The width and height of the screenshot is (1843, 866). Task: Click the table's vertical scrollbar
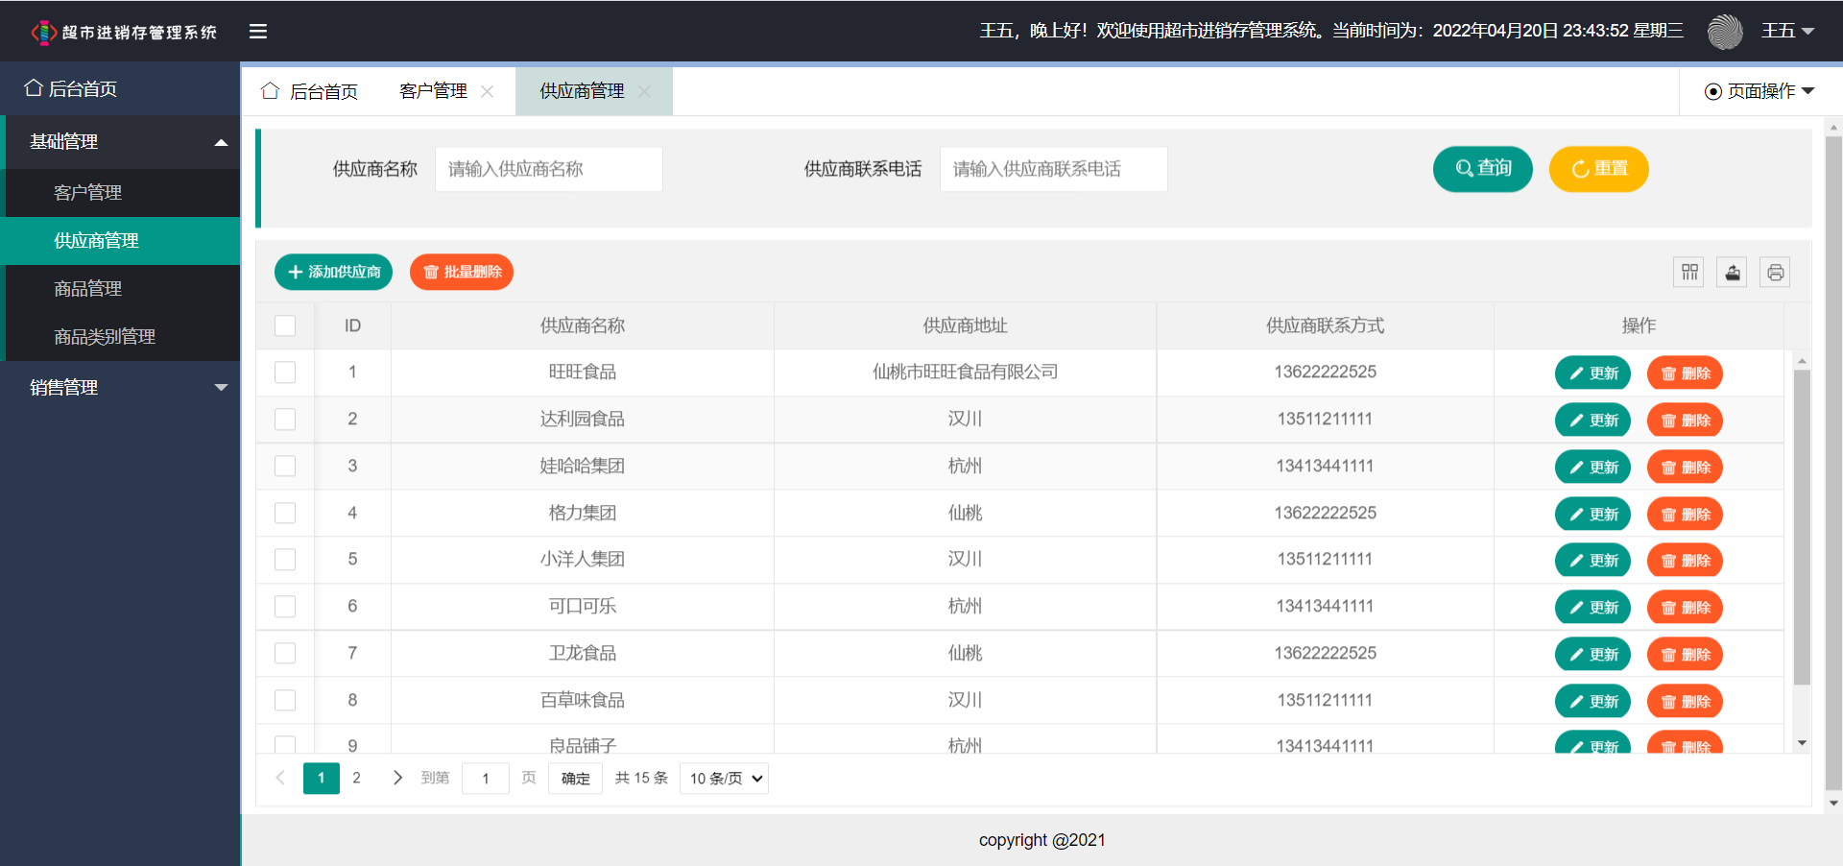[1802, 527]
